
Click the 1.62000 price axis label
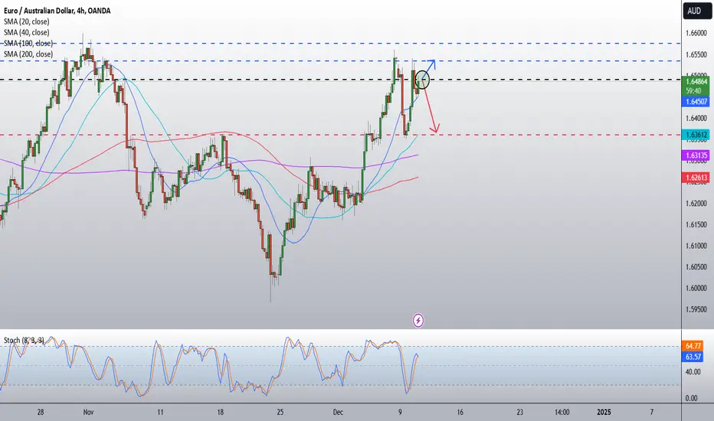coord(696,204)
